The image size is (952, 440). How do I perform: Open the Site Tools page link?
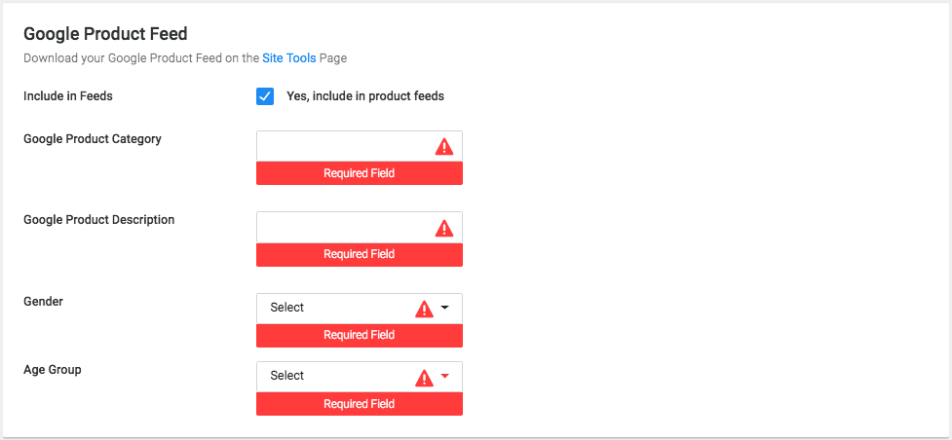pos(289,58)
